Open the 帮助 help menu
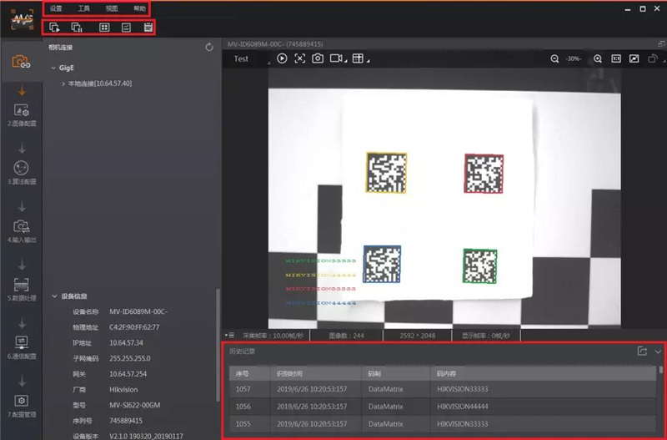Screen dimensions: 667x440 (x=139, y=8)
